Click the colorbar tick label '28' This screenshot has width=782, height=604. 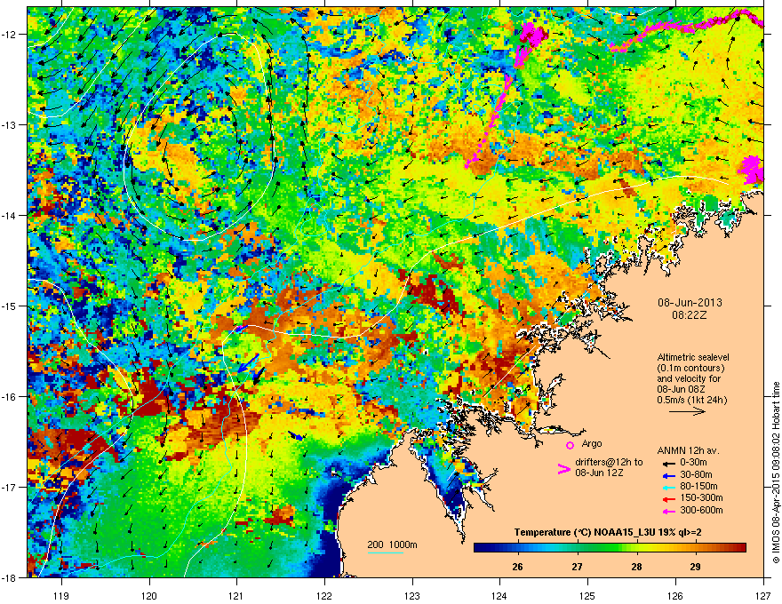point(636,567)
